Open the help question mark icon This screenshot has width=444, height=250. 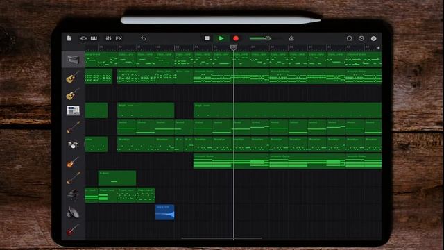(373, 38)
